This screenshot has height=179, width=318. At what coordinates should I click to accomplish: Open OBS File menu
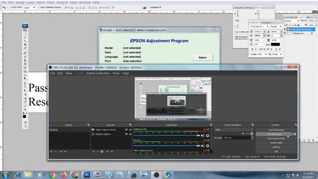pyautogui.click(x=52, y=73)
